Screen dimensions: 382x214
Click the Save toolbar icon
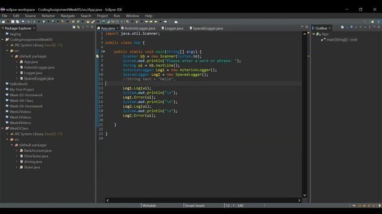click(x=13, y=21)
